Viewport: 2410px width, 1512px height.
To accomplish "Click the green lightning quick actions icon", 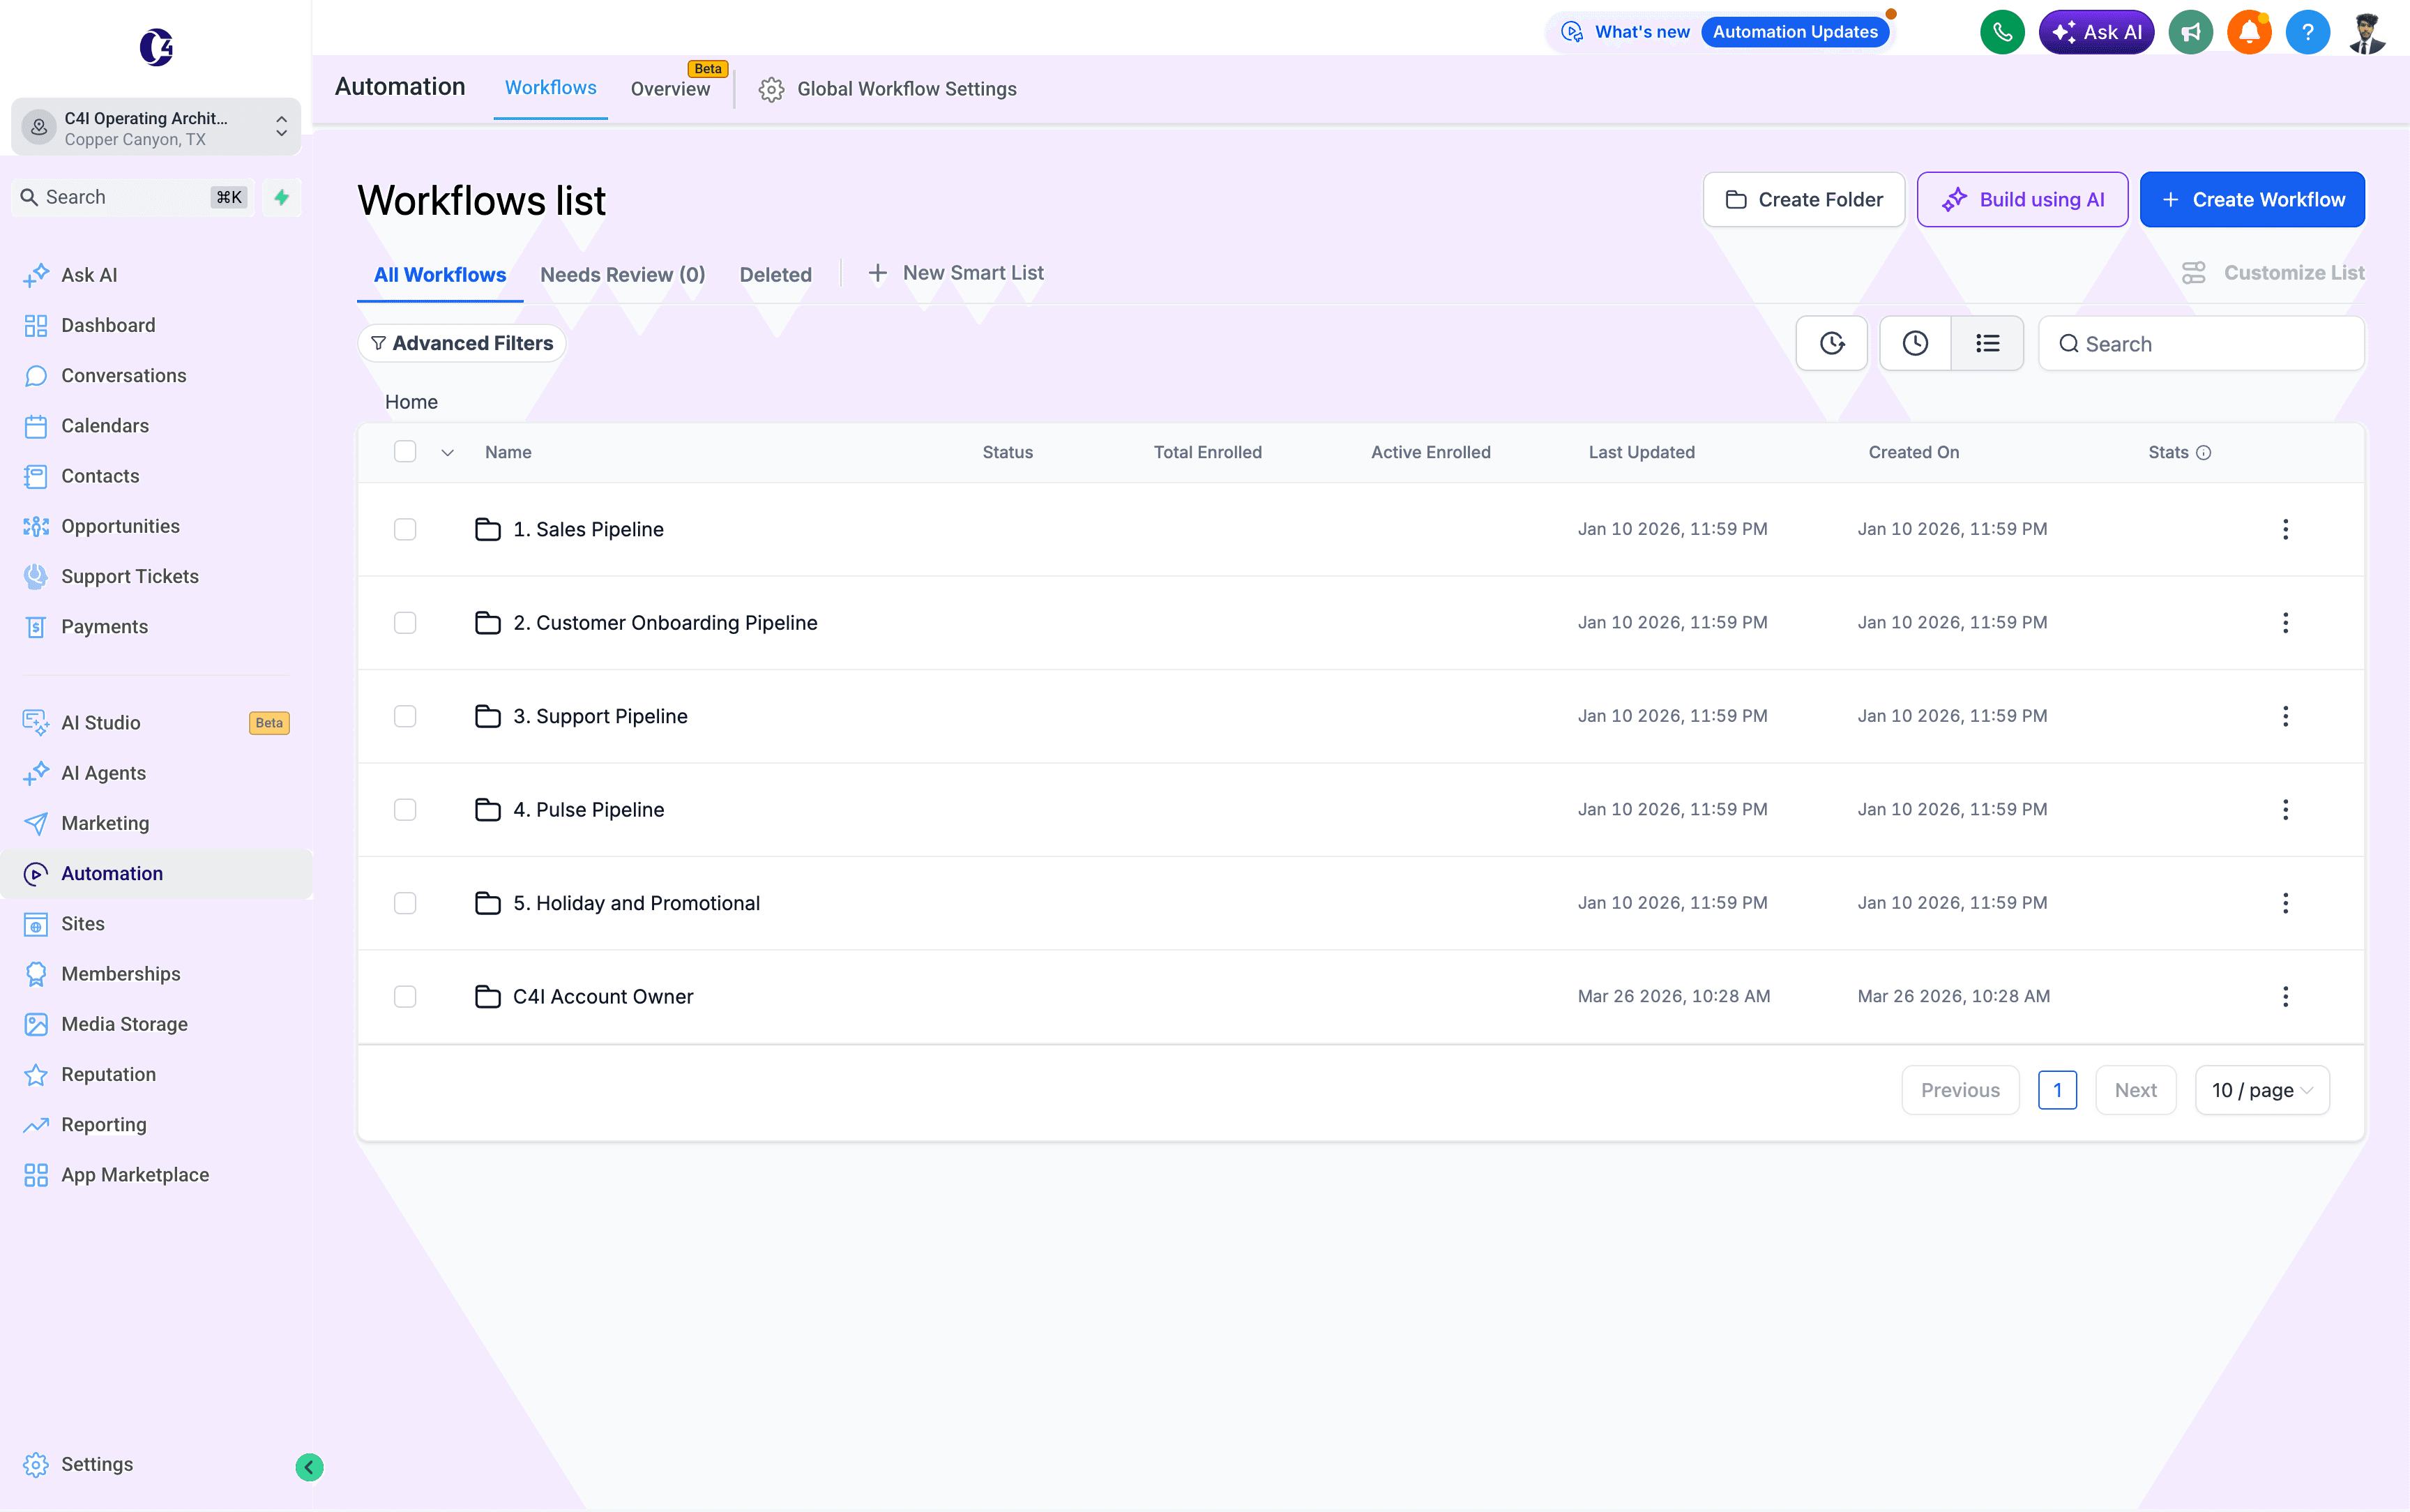I will point(282,197).
